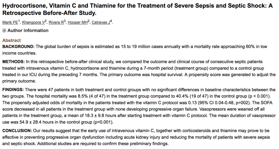Viewport: 279px width, 149px height.
Task: Click the affiliation superscript 2 after Khangoora V
Action: click(46, 21)
